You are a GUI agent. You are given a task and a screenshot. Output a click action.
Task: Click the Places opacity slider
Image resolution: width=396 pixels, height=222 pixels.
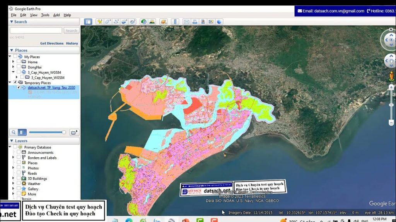coord(46,132)
